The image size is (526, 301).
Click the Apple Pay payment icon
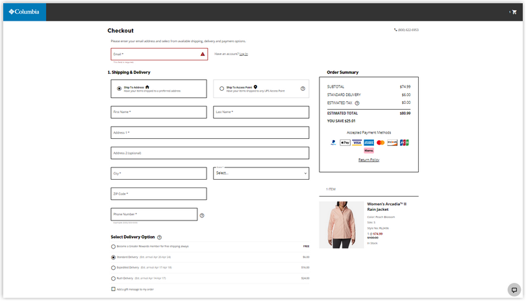[x=345, y=143]
